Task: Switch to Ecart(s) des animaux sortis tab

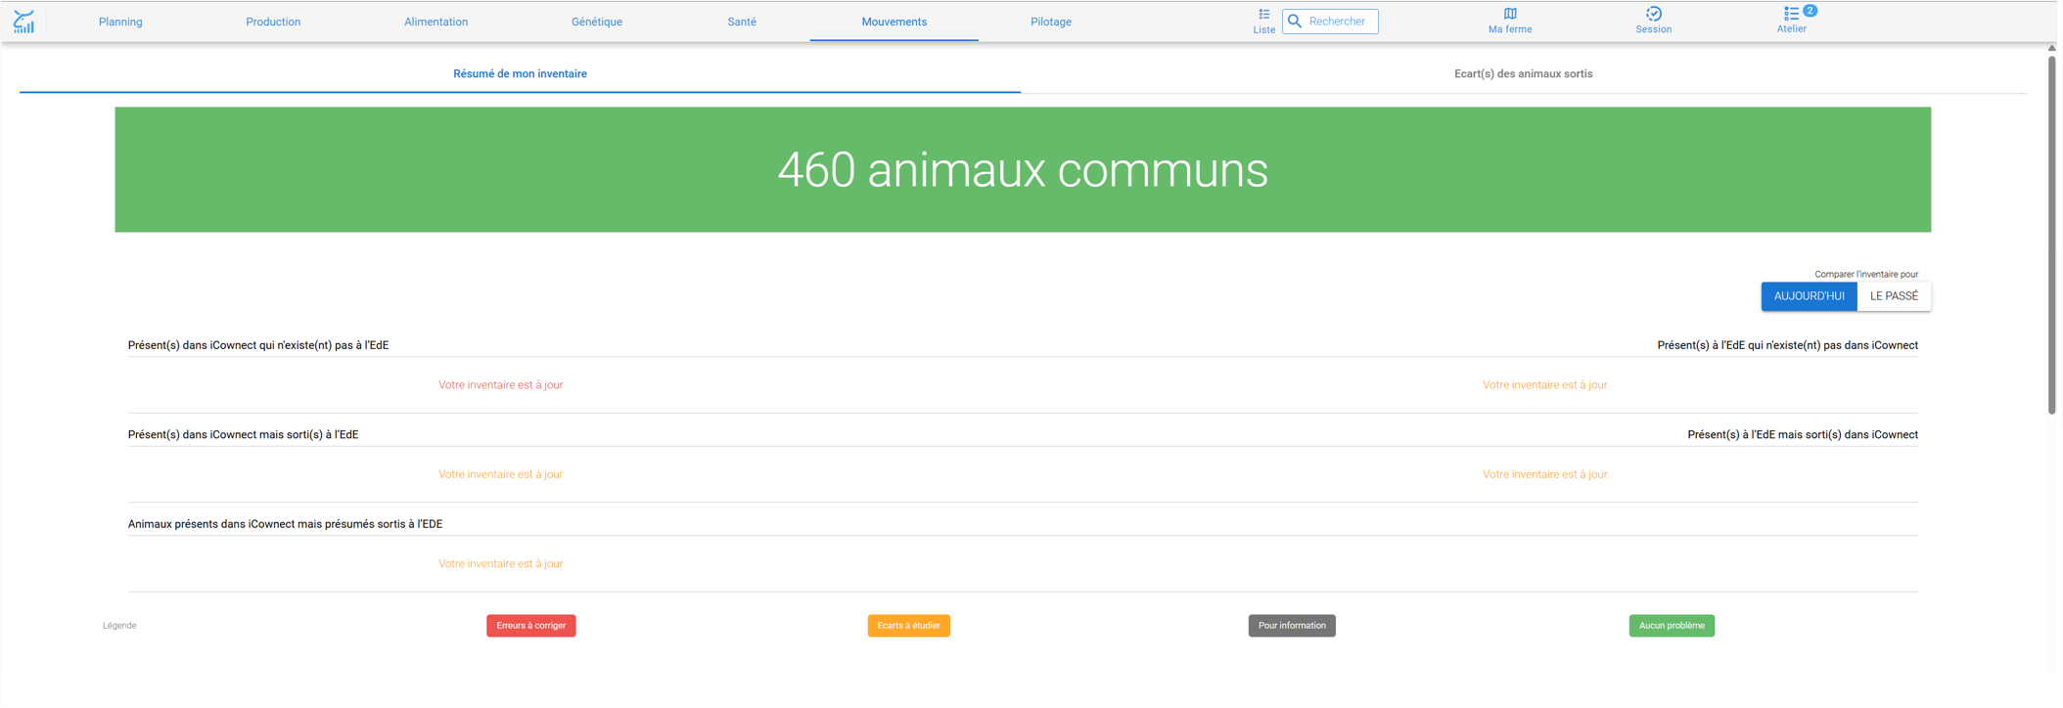Action: pyautogui.click(x=1523, y=74)
